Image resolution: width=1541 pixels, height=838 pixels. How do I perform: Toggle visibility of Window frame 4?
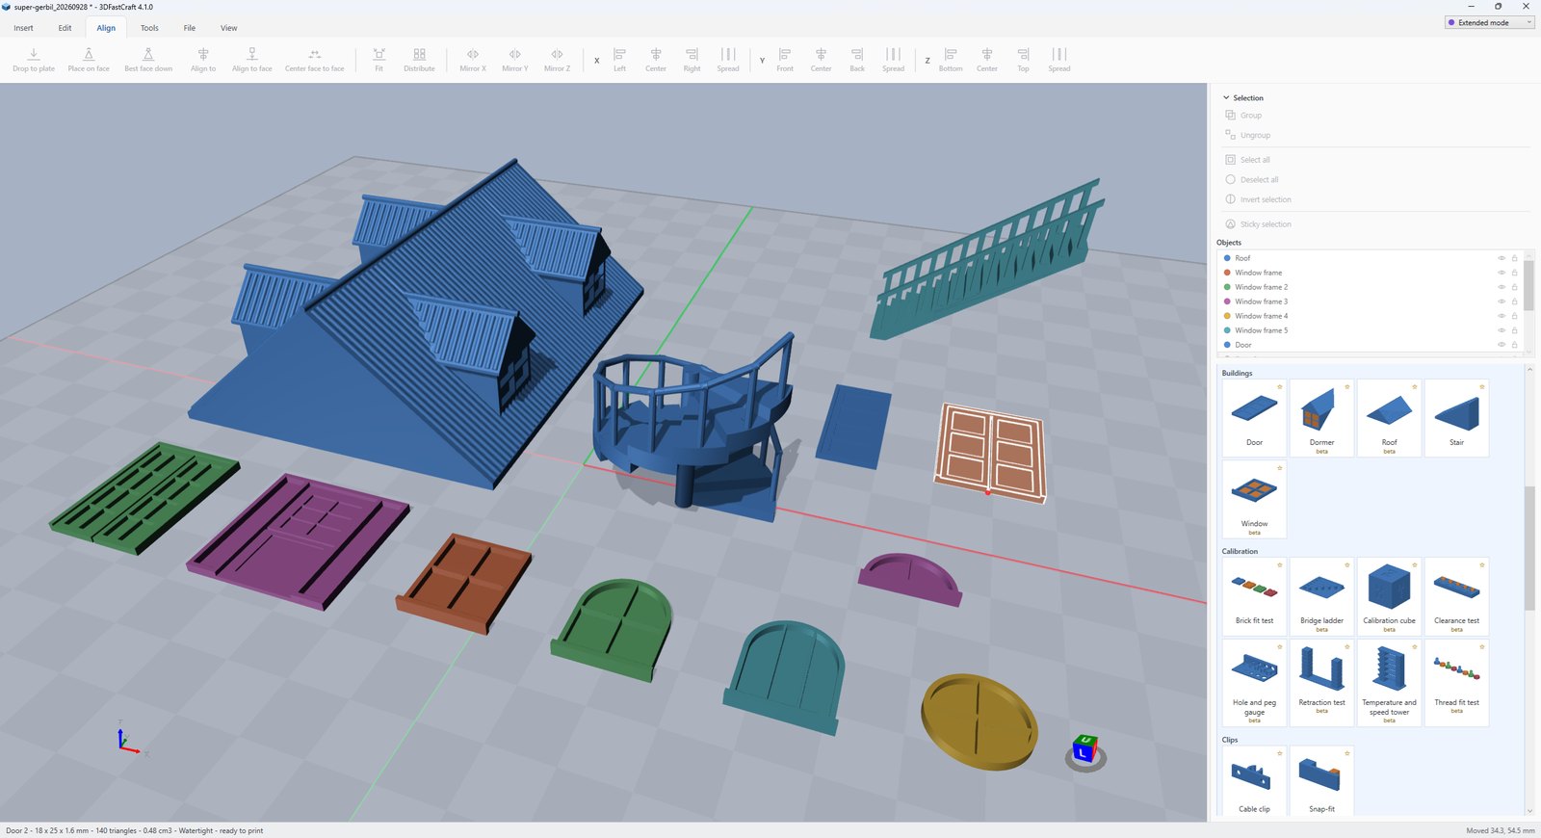pyautogui.click(x=1502, y=316)
